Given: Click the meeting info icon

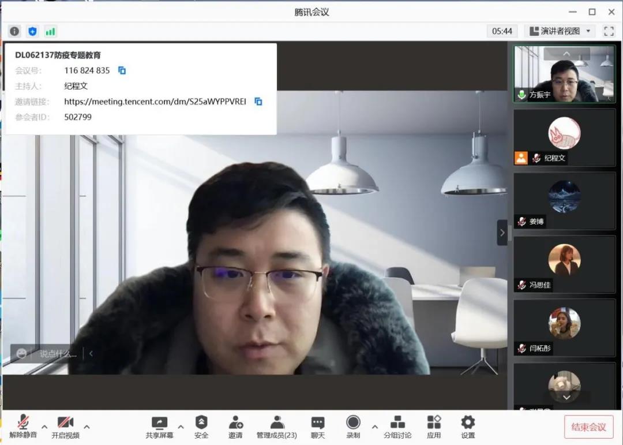Looking at the screenshot, I should tap(14, 31).
